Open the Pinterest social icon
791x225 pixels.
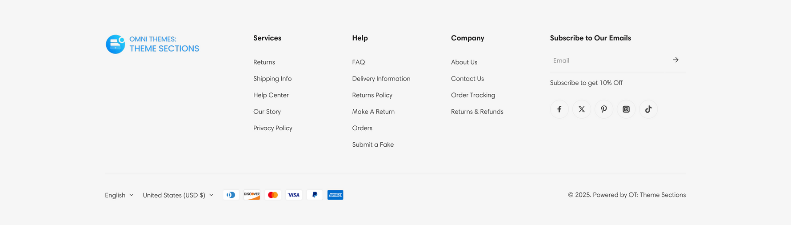tap(603, 109)
